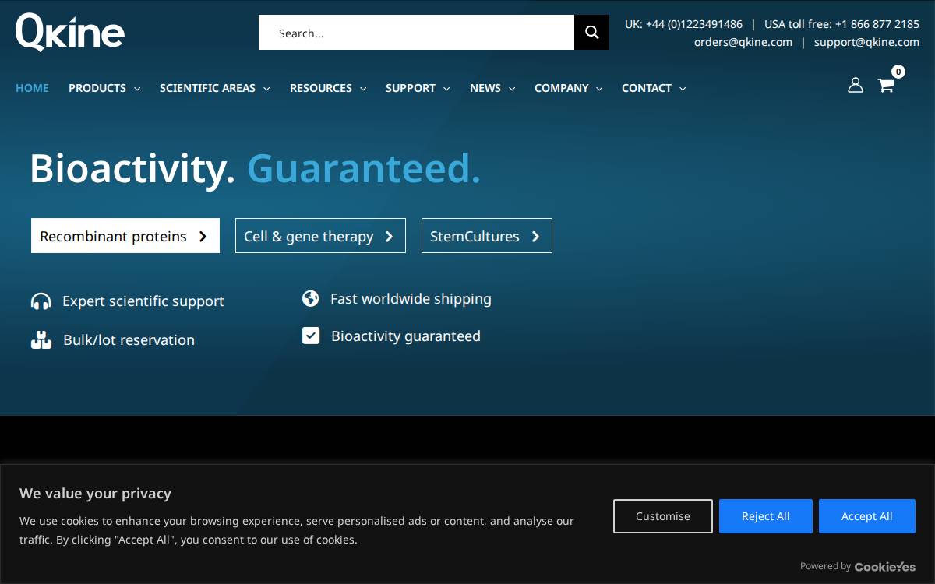The height and width of the screenshot is (584, 935).
Task: Click Bioactivity guaranteed text
Action: [x=406, y=336]
